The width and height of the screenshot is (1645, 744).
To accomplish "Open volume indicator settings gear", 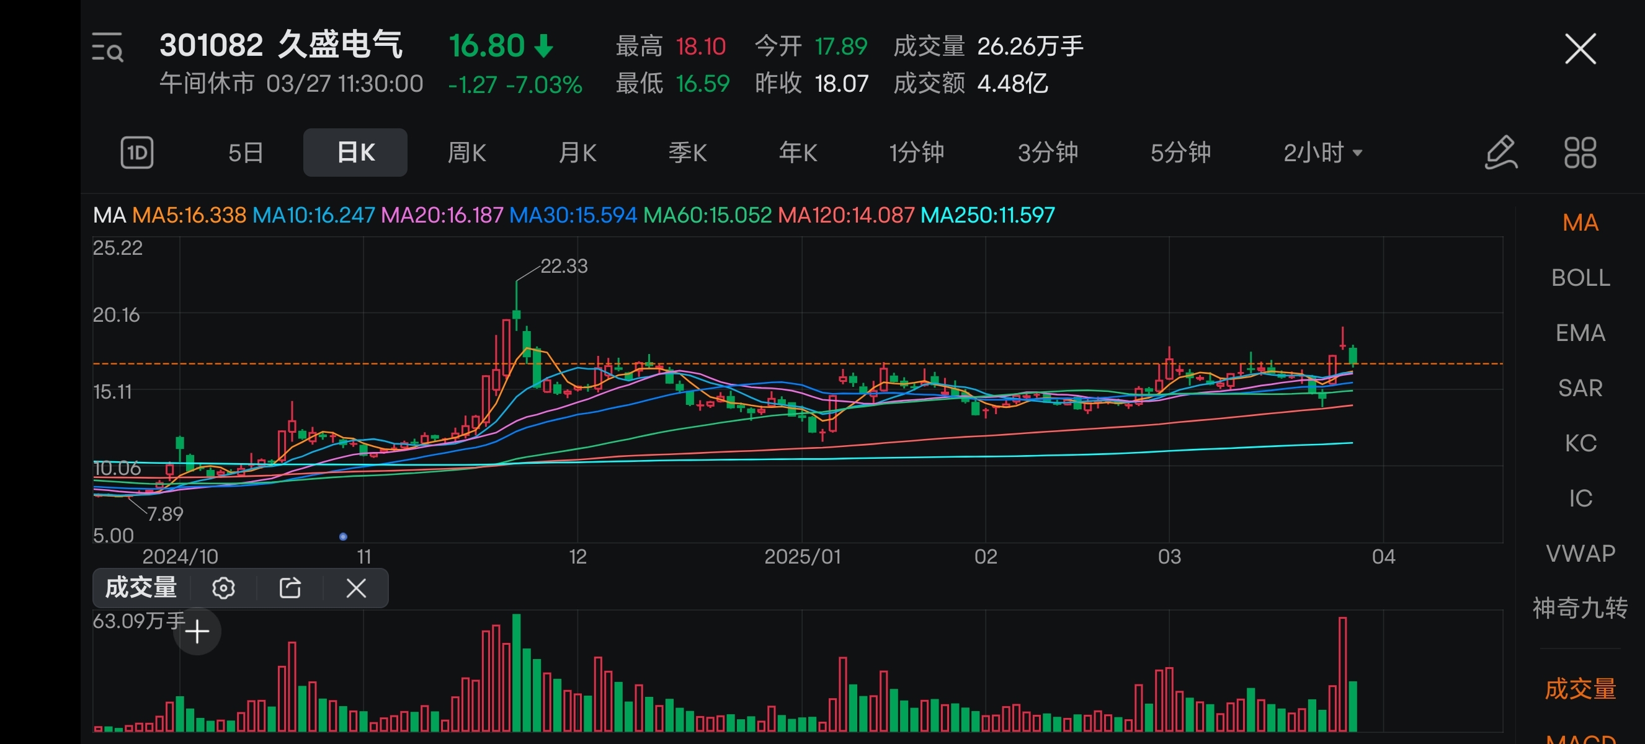I will point(223,588).
